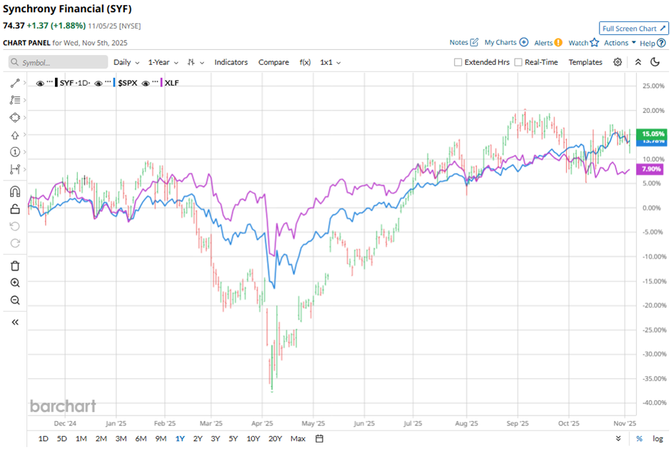Open chart settings gear
Image resolution: width=671 pixels, height=449 pixels.
click(x=617, y=62)
